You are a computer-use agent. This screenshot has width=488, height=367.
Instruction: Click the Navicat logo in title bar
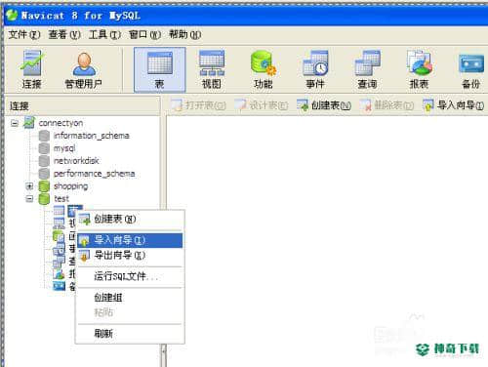point(12,15)
